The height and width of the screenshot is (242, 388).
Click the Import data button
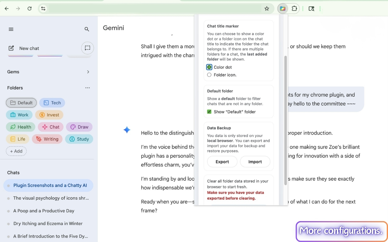[255, 162]
